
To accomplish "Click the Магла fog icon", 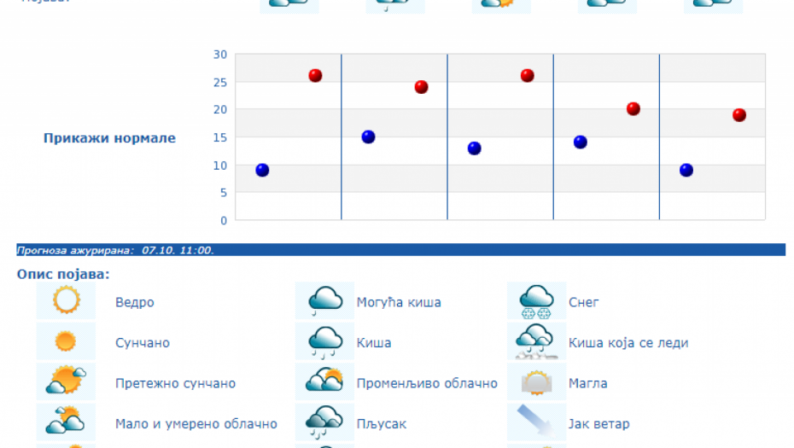I will [536, 382].
